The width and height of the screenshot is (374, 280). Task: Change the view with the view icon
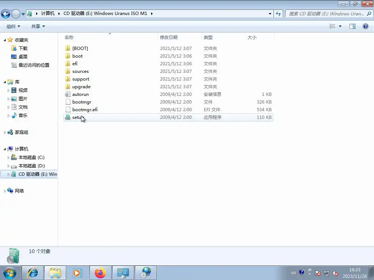(x=332, y=26)
